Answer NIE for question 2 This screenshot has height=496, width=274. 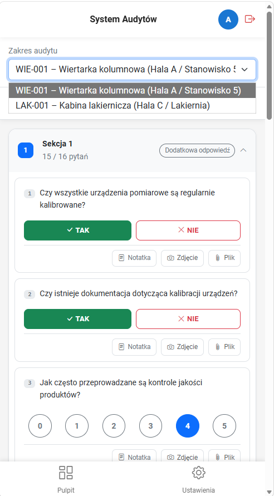188,319
